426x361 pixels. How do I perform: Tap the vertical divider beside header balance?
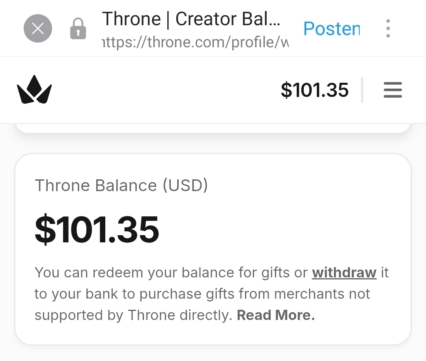pyautogui.click(x=362, y=90)
